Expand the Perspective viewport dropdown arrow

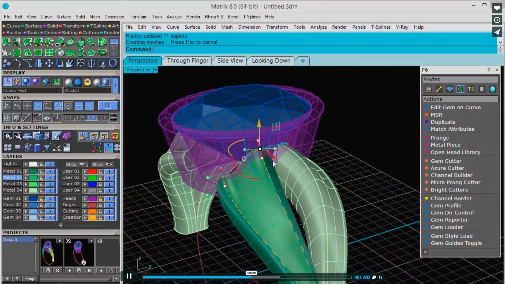coord(155,70)
